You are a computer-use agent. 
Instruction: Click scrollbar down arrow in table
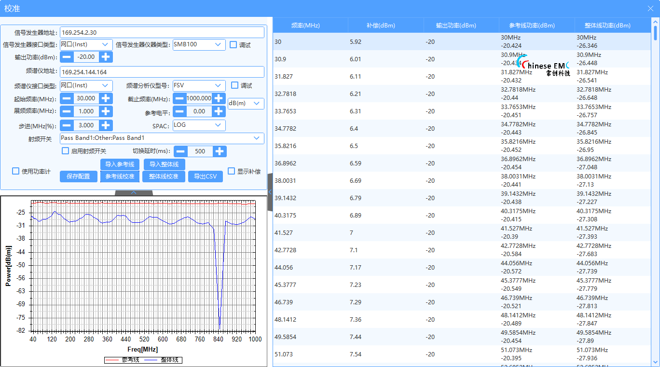point(655,361)
